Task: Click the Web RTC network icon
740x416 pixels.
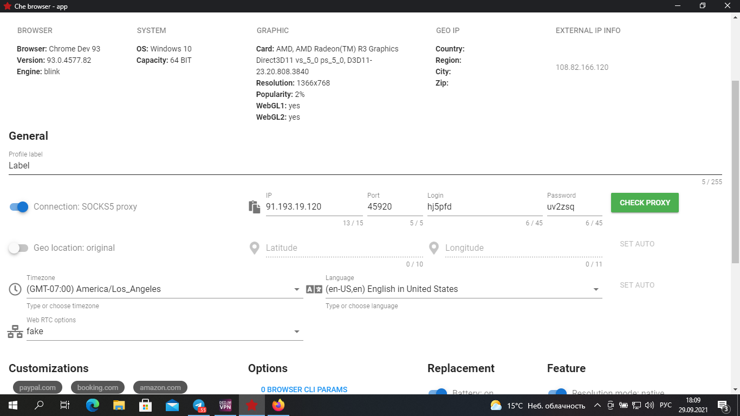Action: [x=15, y=331]
